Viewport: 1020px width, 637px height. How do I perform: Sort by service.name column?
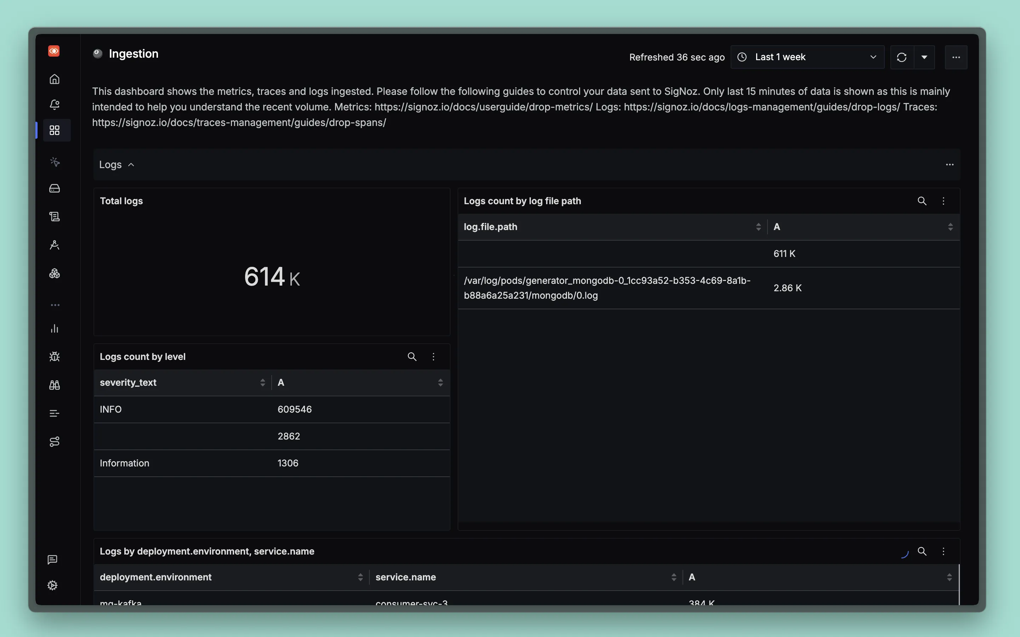(x=674, y=577)
